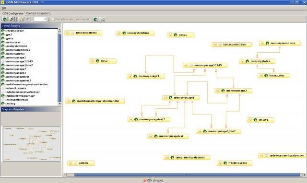This screenshot has height=183, width=307.
Task: Click green status icon on templatevirtualsensor node
Action: 172,158
